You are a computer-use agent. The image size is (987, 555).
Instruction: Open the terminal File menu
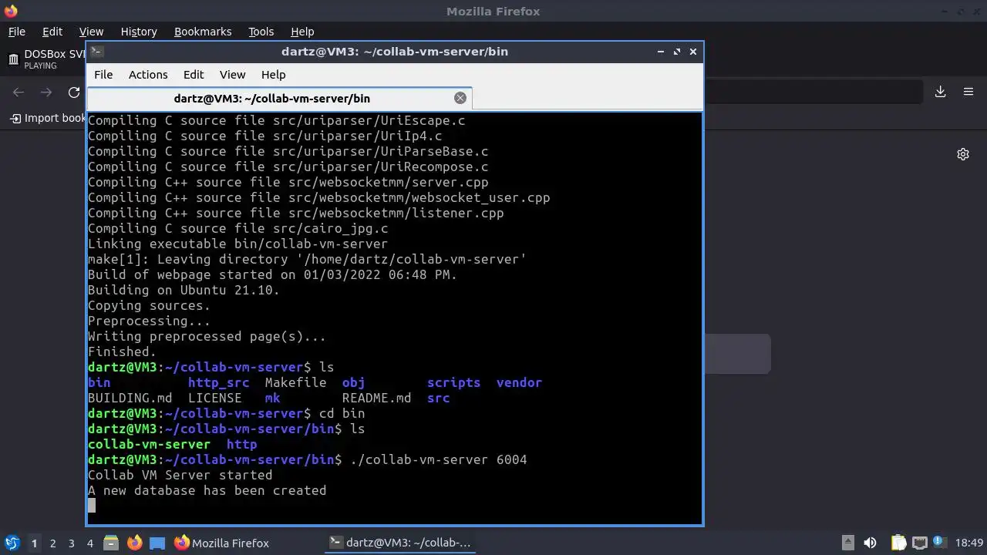point(103,75)
